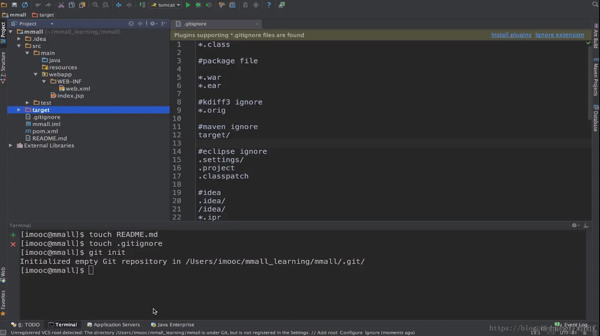The height and width of the screenshot is (336, 600).
Task: Click the Copy icon in toolbar
Action: tap(72, 5)
